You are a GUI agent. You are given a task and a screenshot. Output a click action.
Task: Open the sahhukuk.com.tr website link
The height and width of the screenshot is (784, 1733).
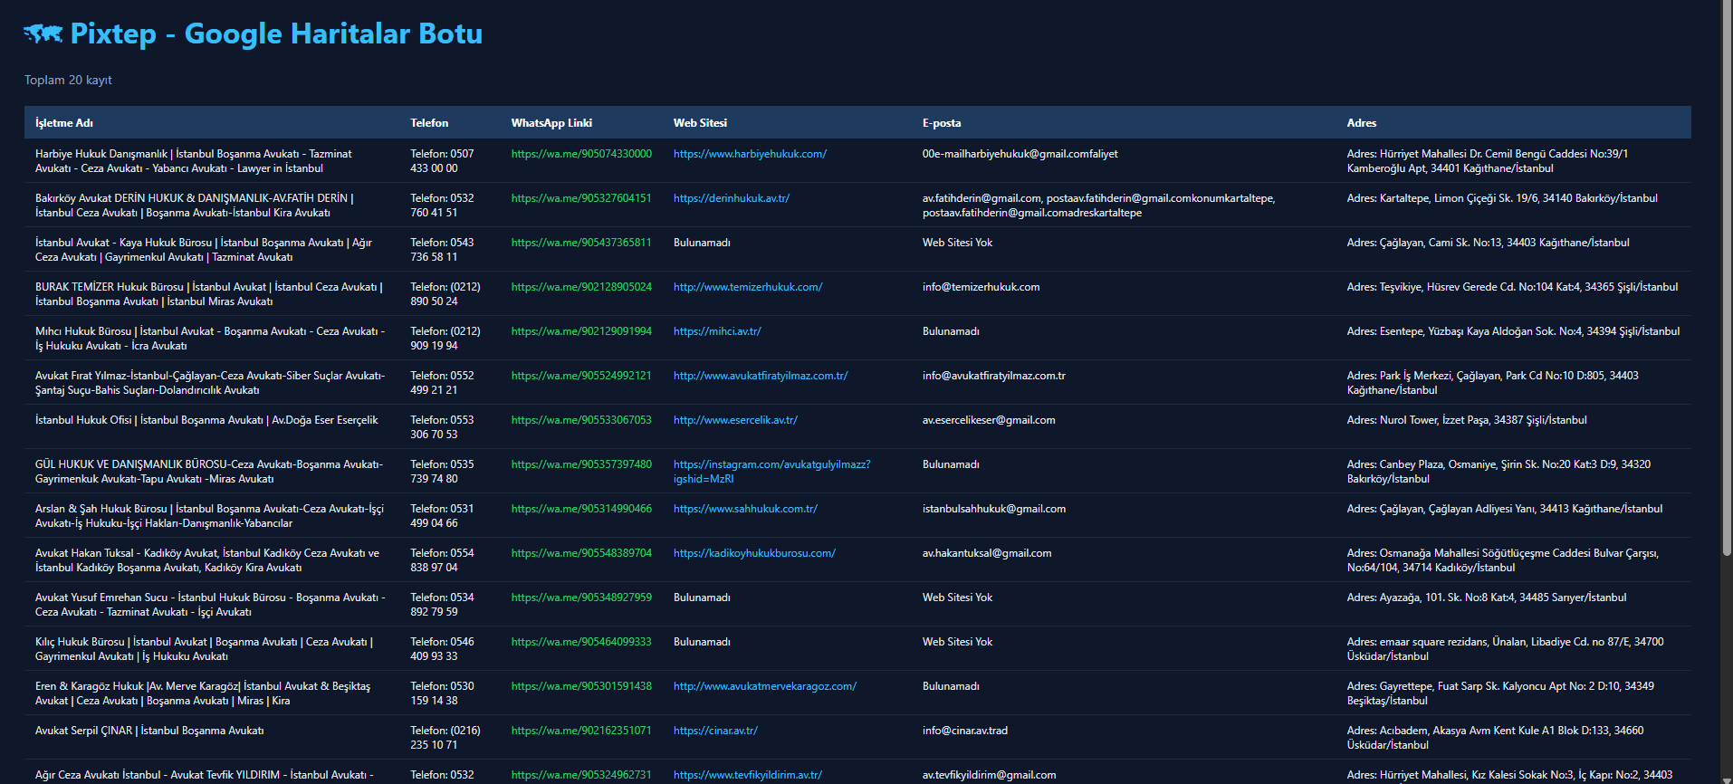pos(745,509)
